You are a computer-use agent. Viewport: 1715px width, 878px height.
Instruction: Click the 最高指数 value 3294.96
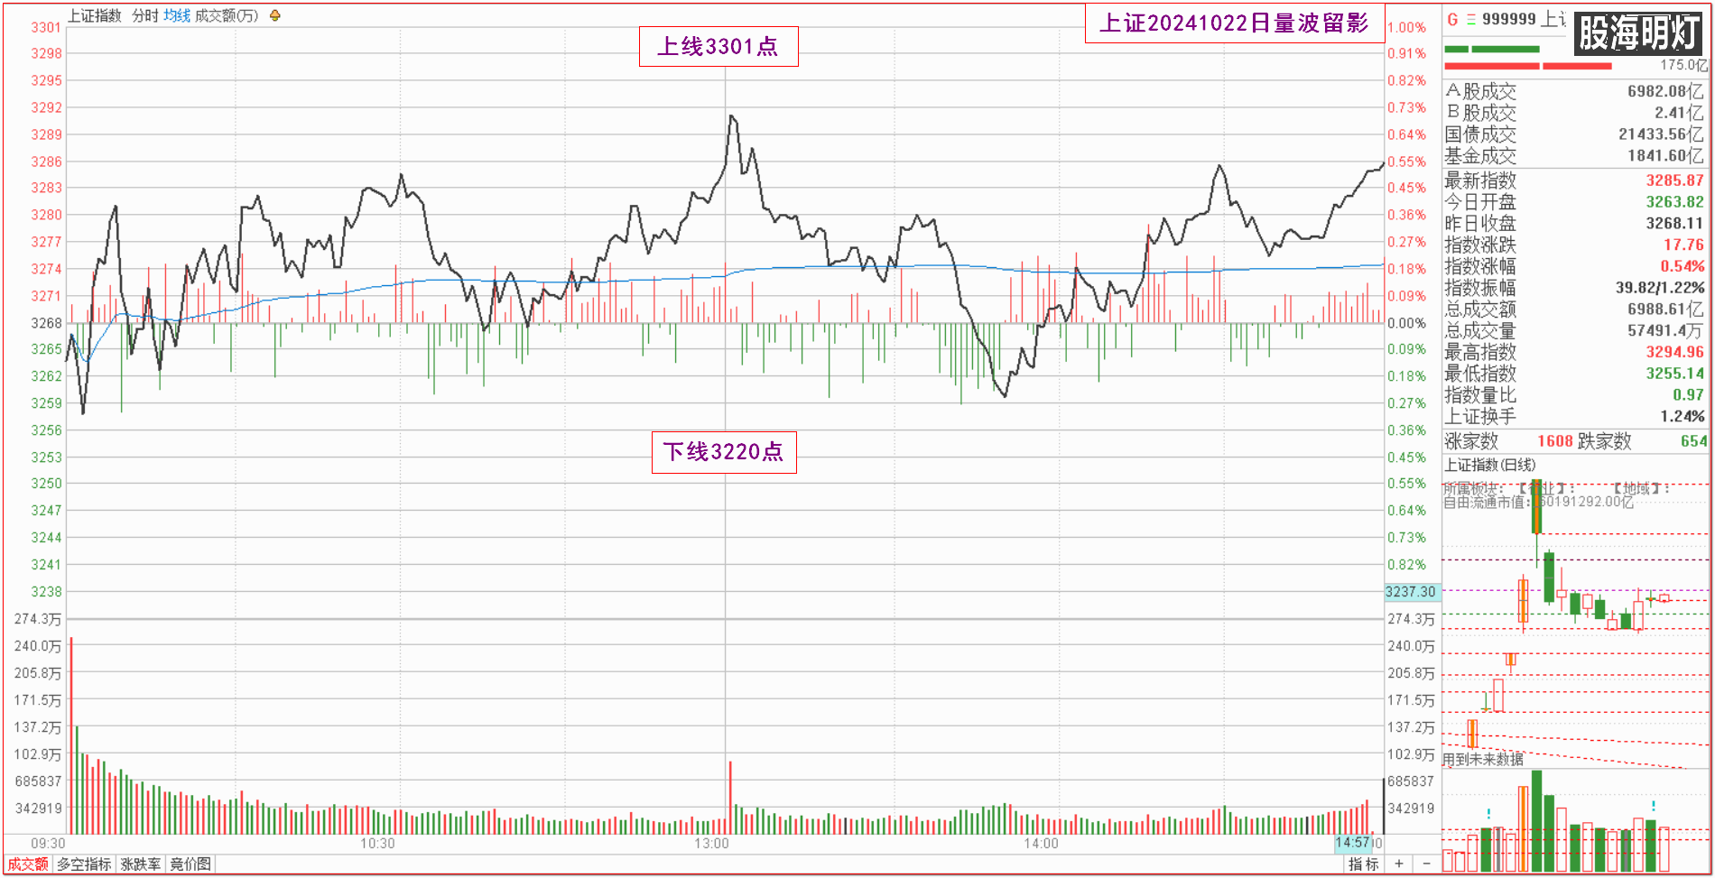tap(1674, 352)
